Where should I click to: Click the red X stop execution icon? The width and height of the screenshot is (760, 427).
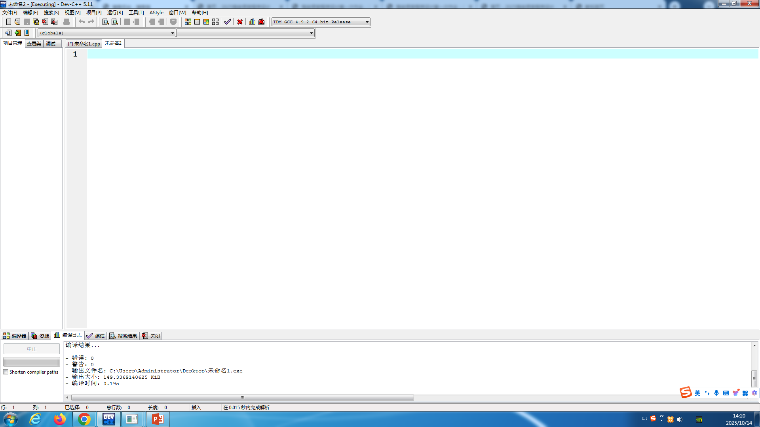240,22
